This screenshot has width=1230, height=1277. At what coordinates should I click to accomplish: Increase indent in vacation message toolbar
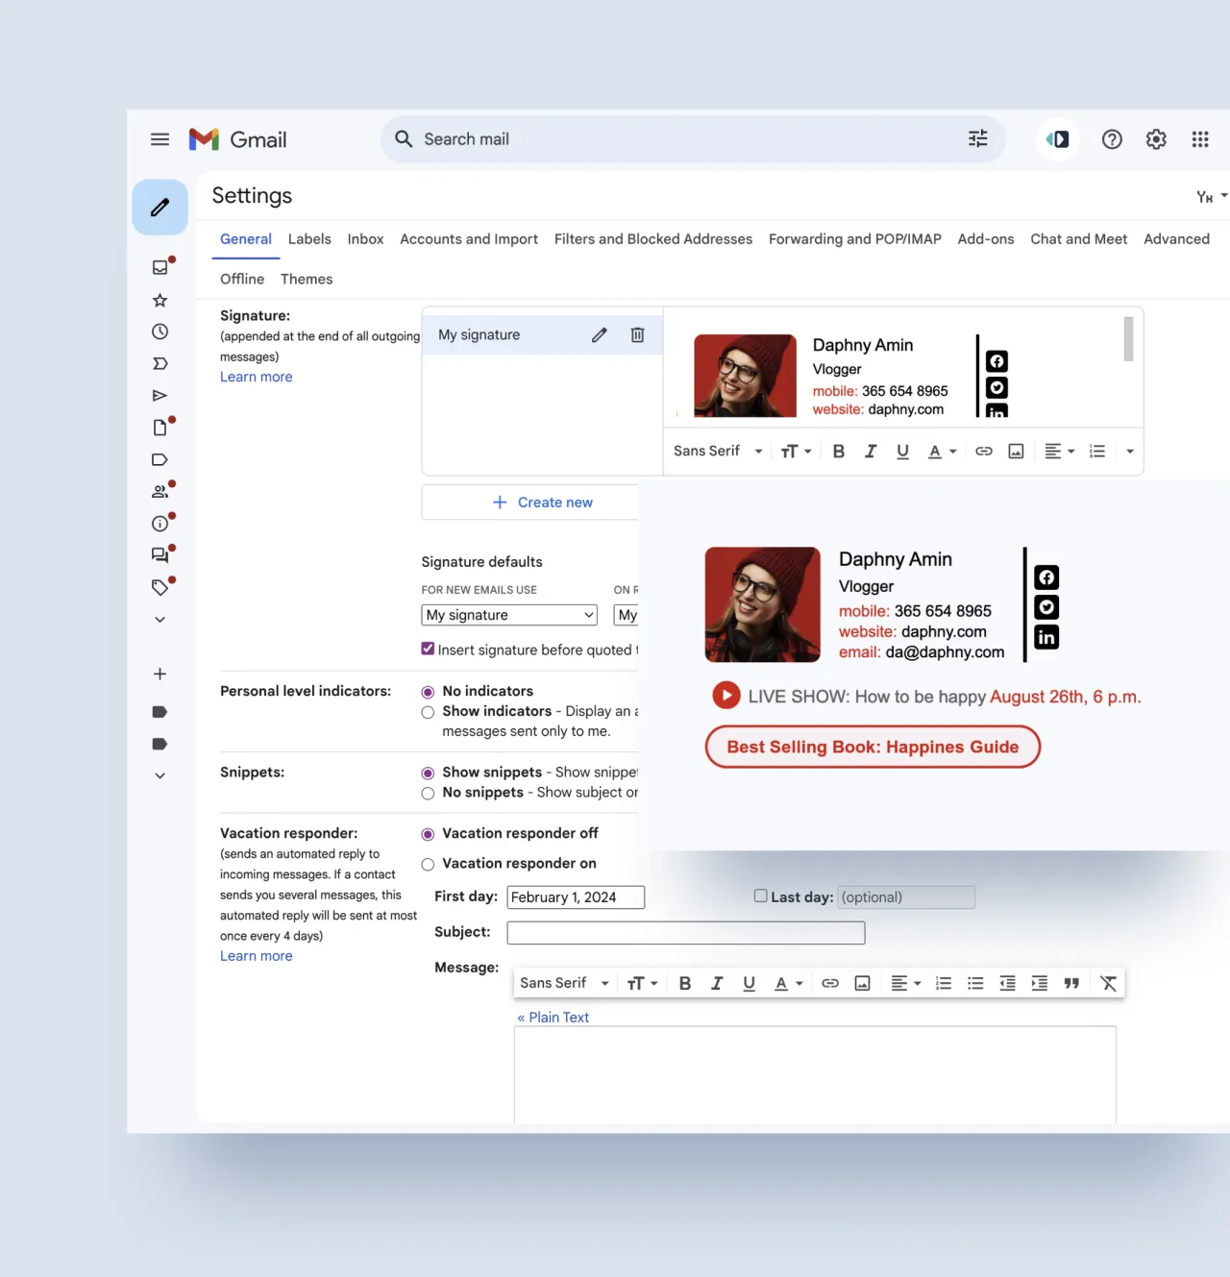tap(1040, 983)
